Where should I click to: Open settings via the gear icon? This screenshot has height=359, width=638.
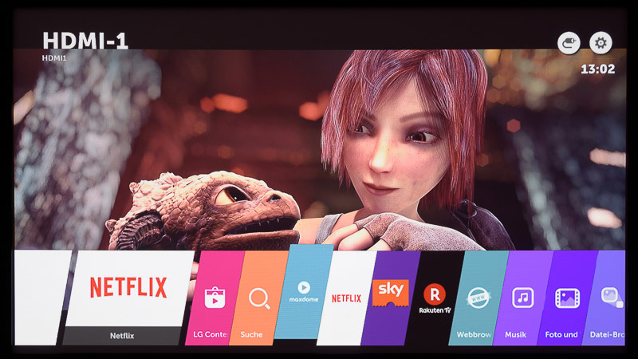pos(601,43)
